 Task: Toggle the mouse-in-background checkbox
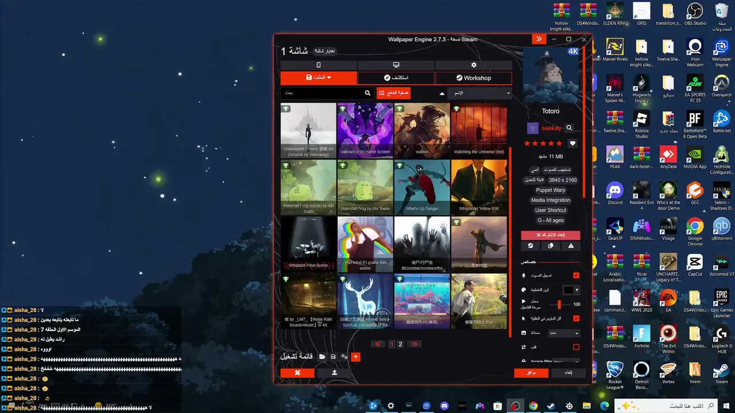[577, 318]
